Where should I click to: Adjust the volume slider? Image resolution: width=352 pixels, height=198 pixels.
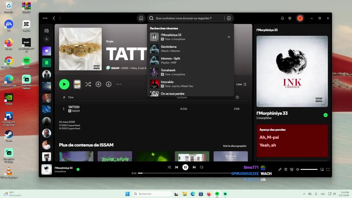click(x=309, y=170)
